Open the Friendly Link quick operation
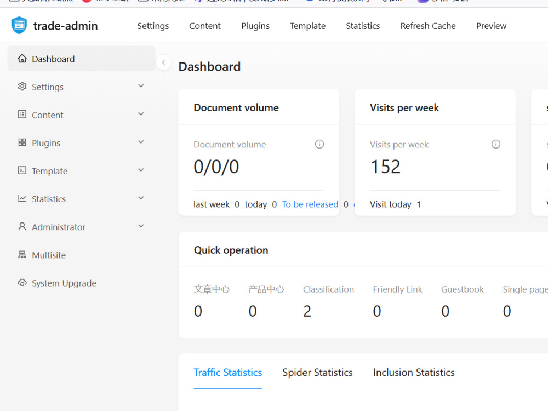548x411 pixels. pos(397,300)
